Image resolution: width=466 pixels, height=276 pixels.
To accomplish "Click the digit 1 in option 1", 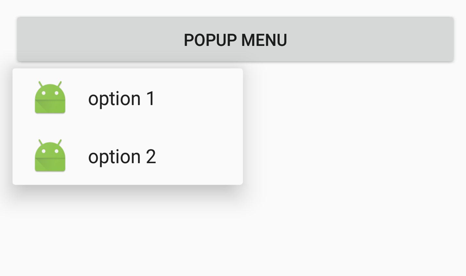I will 150,98.
